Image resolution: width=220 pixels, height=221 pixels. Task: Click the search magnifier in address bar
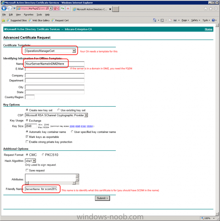point(47,8)
